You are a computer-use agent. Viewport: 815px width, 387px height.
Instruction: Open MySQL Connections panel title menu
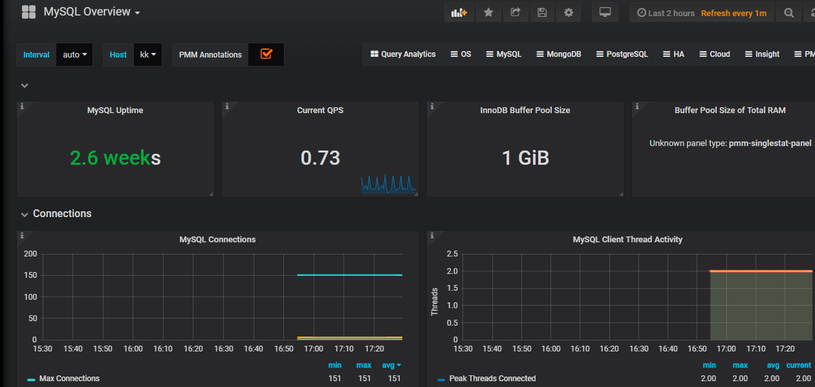pos(217,240)
